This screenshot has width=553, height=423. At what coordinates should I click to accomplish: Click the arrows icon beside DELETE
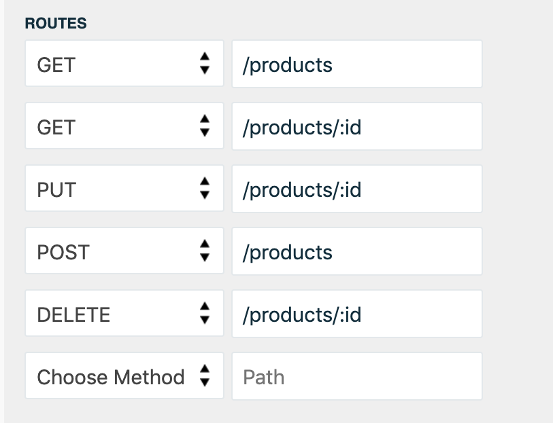(204, 314)
